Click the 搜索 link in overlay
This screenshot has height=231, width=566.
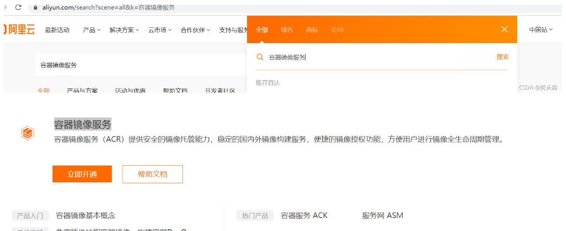tap(502, 57)
